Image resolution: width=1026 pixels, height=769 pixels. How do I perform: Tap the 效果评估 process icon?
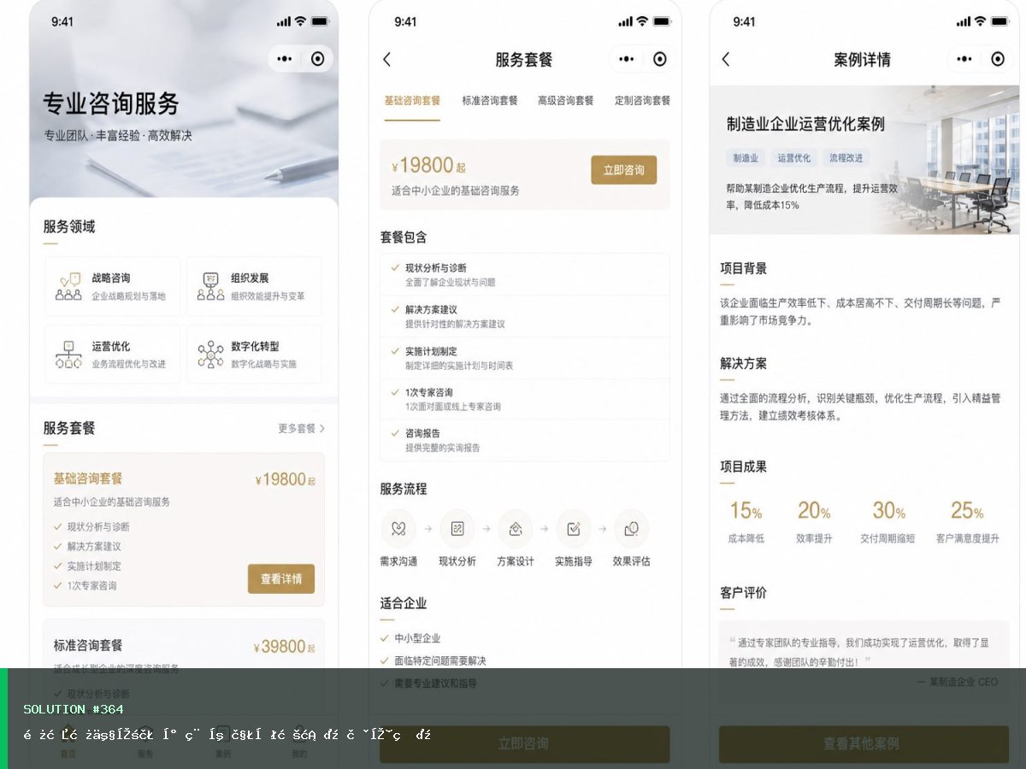click(x=632, y=529)
